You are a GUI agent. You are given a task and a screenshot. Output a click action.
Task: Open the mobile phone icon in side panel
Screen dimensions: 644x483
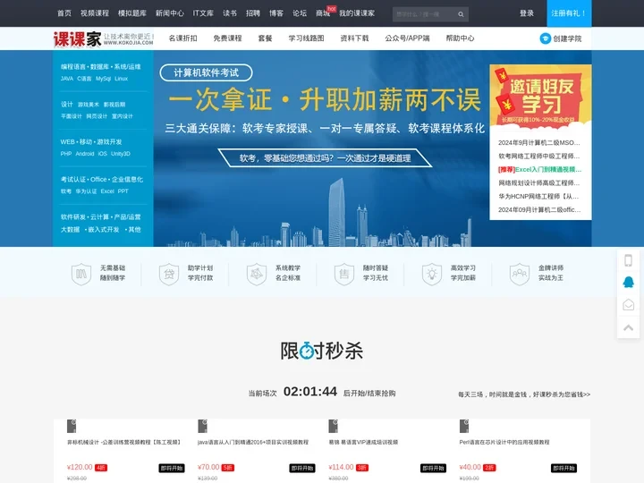pos(628,260)
